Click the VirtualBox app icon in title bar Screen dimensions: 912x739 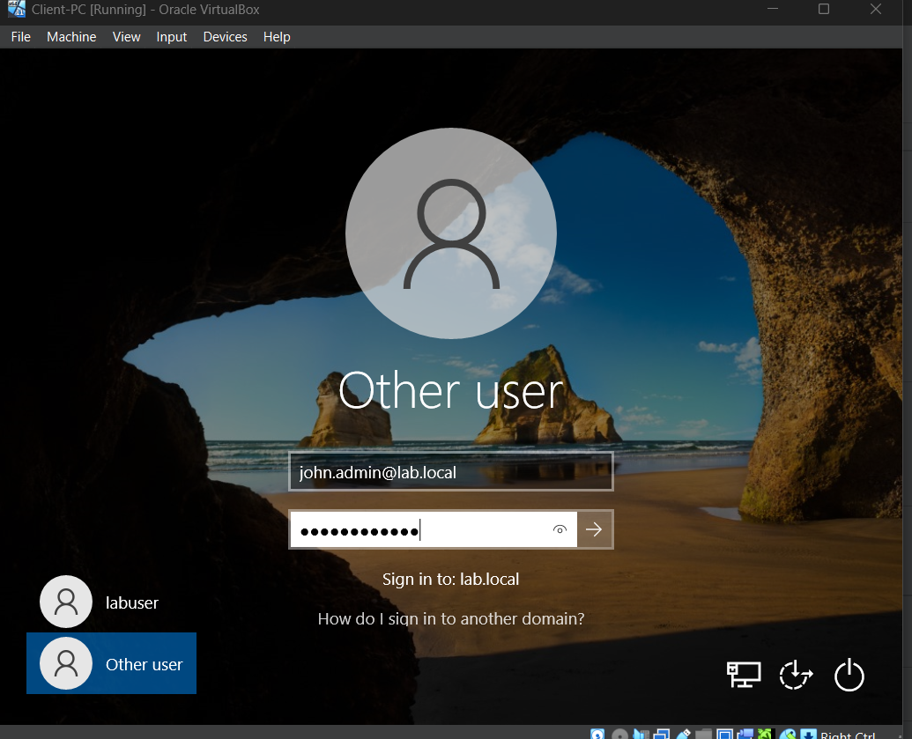[x=16, y=9]
